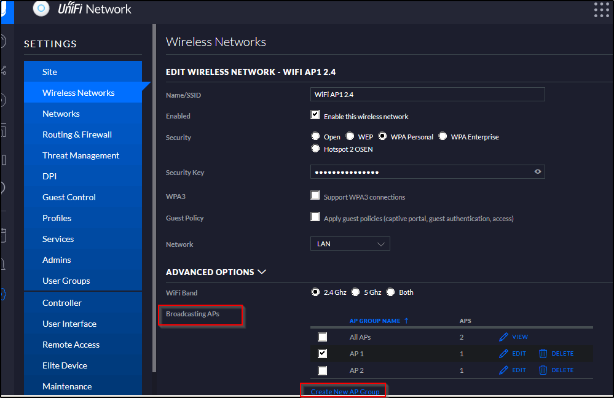
Task: Click trash icon for AP 1 group
Action: click(543, 354)
